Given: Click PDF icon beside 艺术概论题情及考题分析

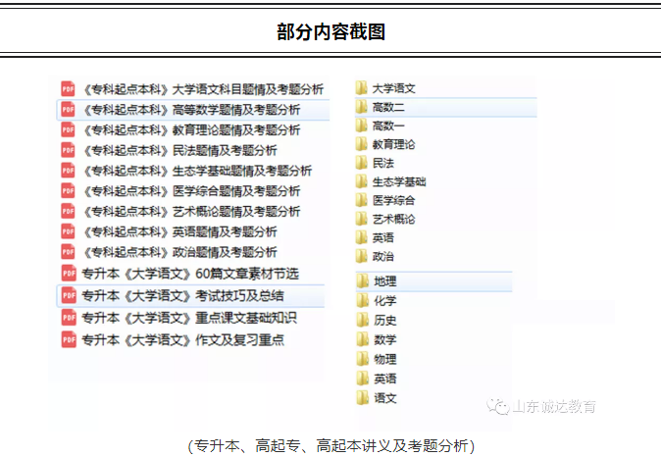Looking at the screenshot, I should pyautogui.click(x=68, y=211).
